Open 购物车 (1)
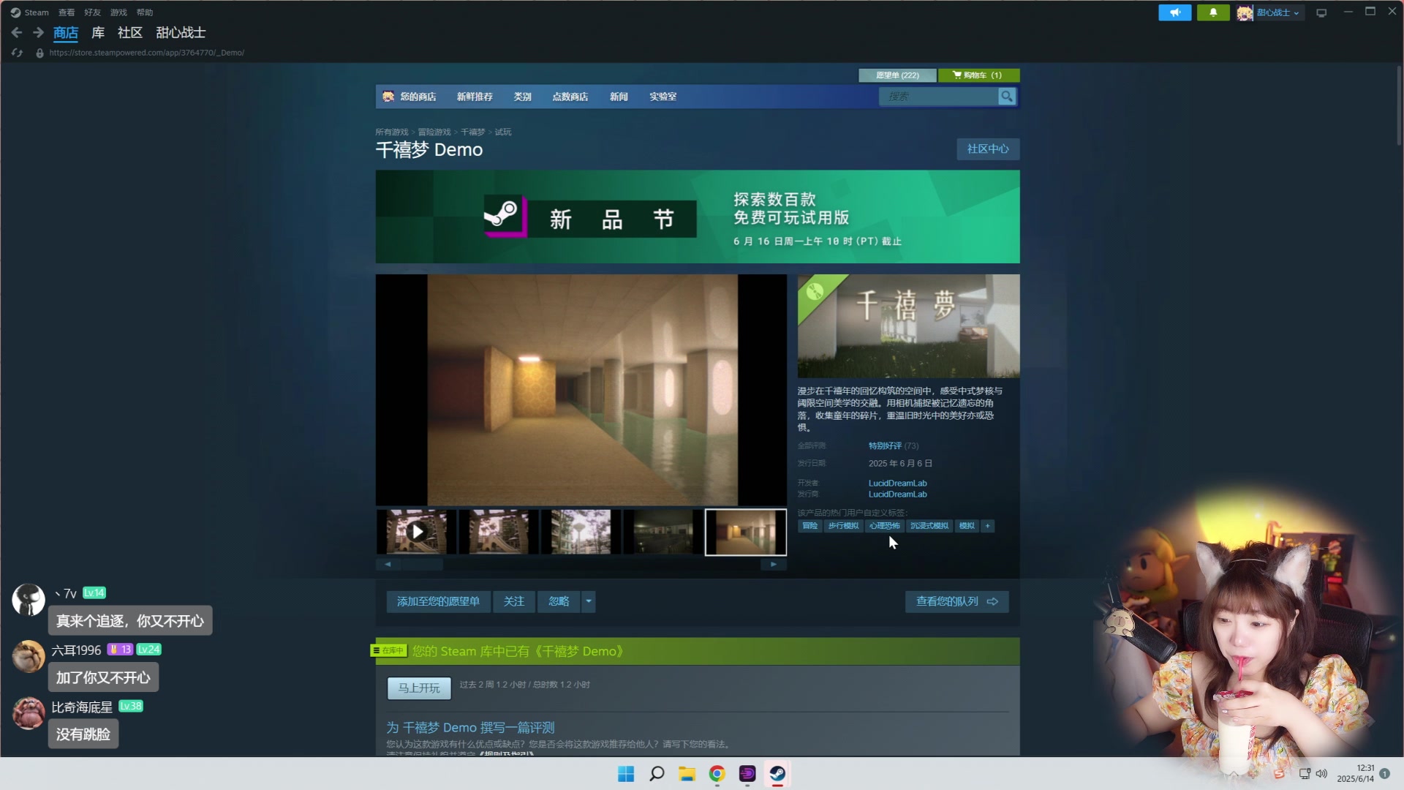 [978, 75]
